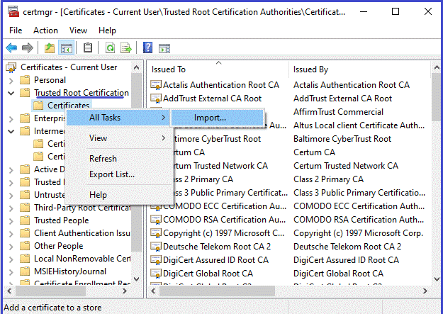443x314 pixels.
Task: Expand the Trusted People tree node
Action: click(11, 221)
